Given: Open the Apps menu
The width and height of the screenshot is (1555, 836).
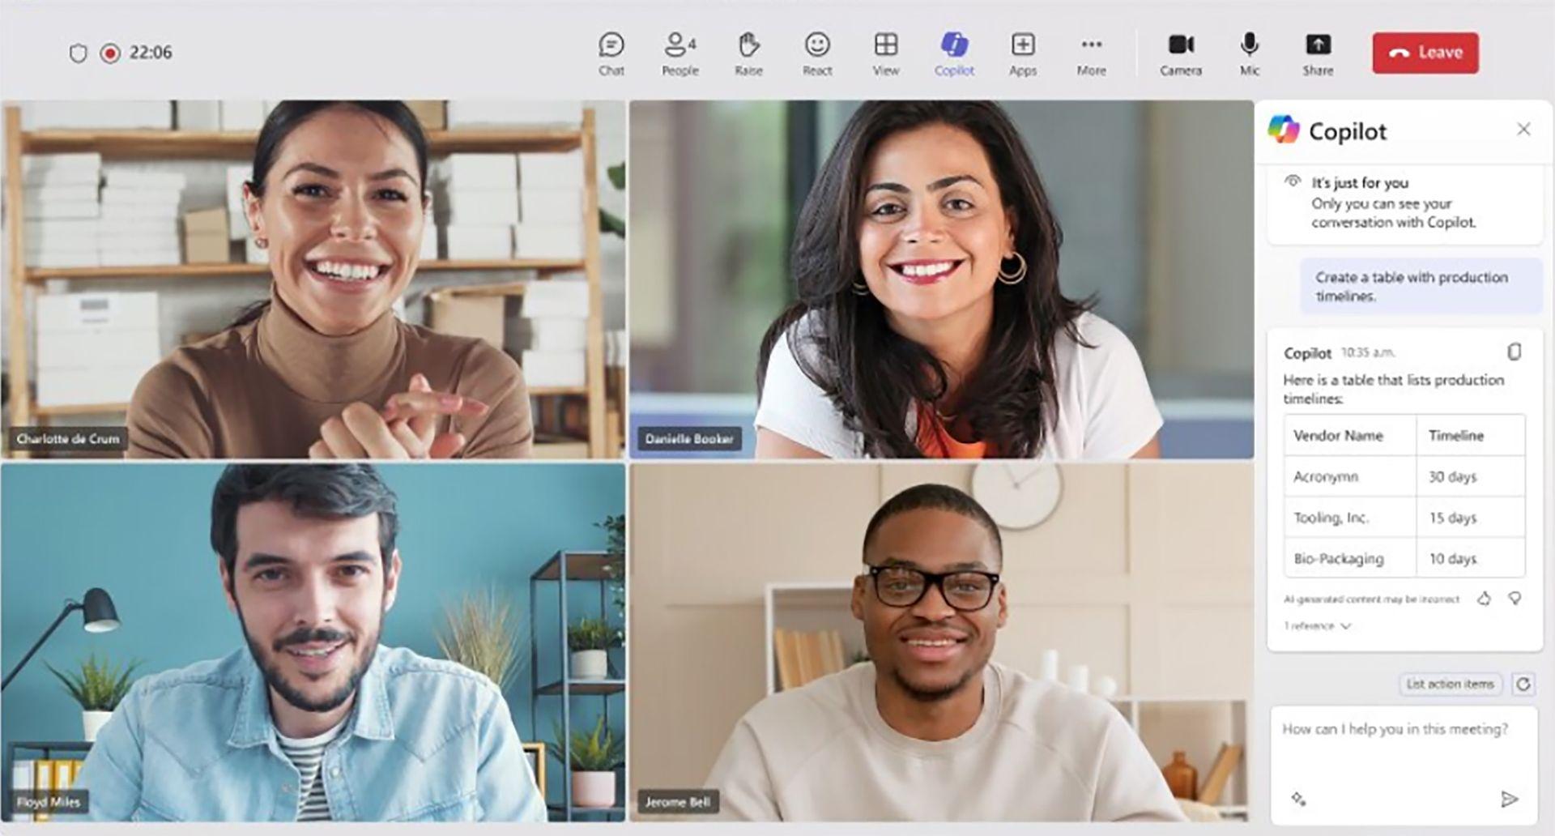Looking at the screenshot, I should pyautogui.click(x=1023, y=54).
